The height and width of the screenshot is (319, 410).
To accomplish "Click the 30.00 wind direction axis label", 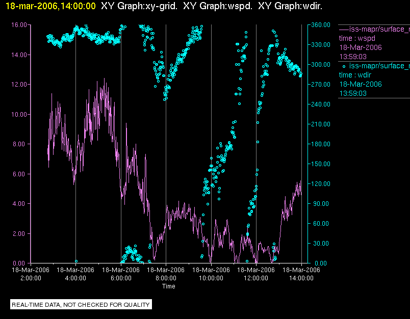I will click(x=322, y=243).
